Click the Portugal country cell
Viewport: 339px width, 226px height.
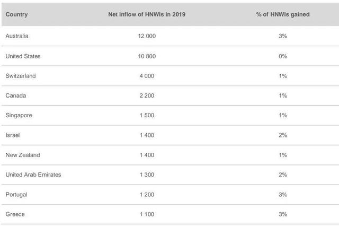16,195
